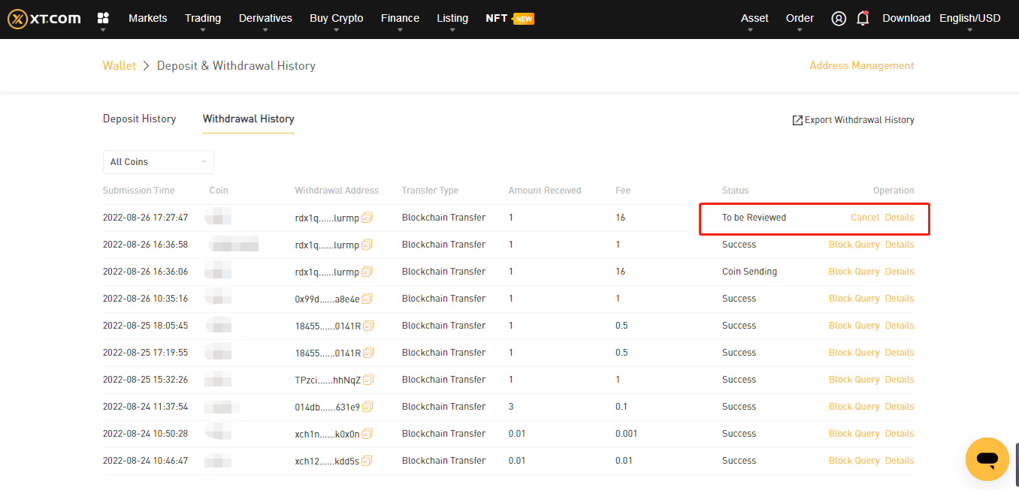Export Withdrawal History
The image size is (1019, 490).
tap(853, 120)
